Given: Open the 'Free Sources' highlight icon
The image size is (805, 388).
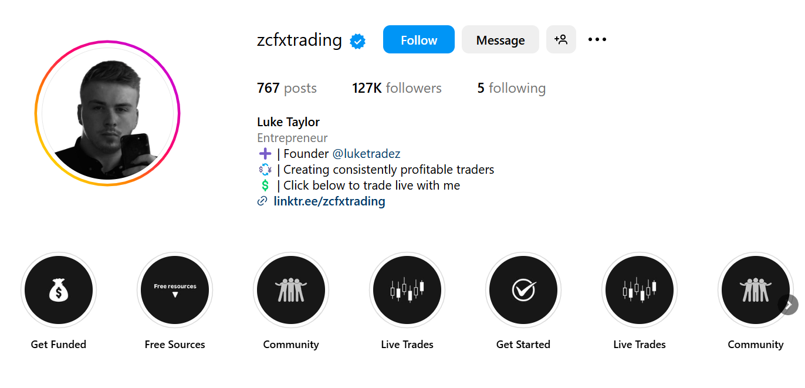Looking at the screenshot, I should click(174, 290).
